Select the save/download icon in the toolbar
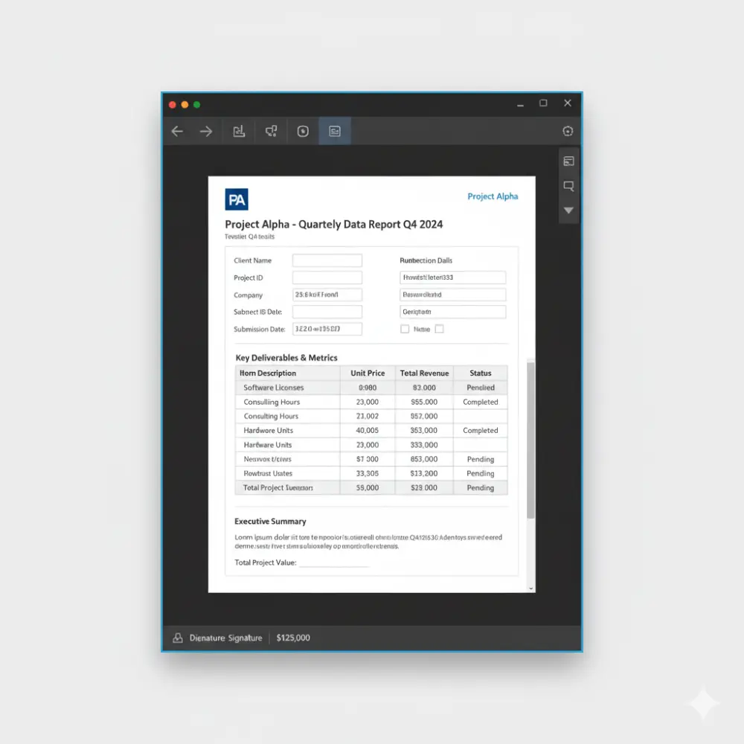Screen dimensions: 744x744 click(239, 131)
